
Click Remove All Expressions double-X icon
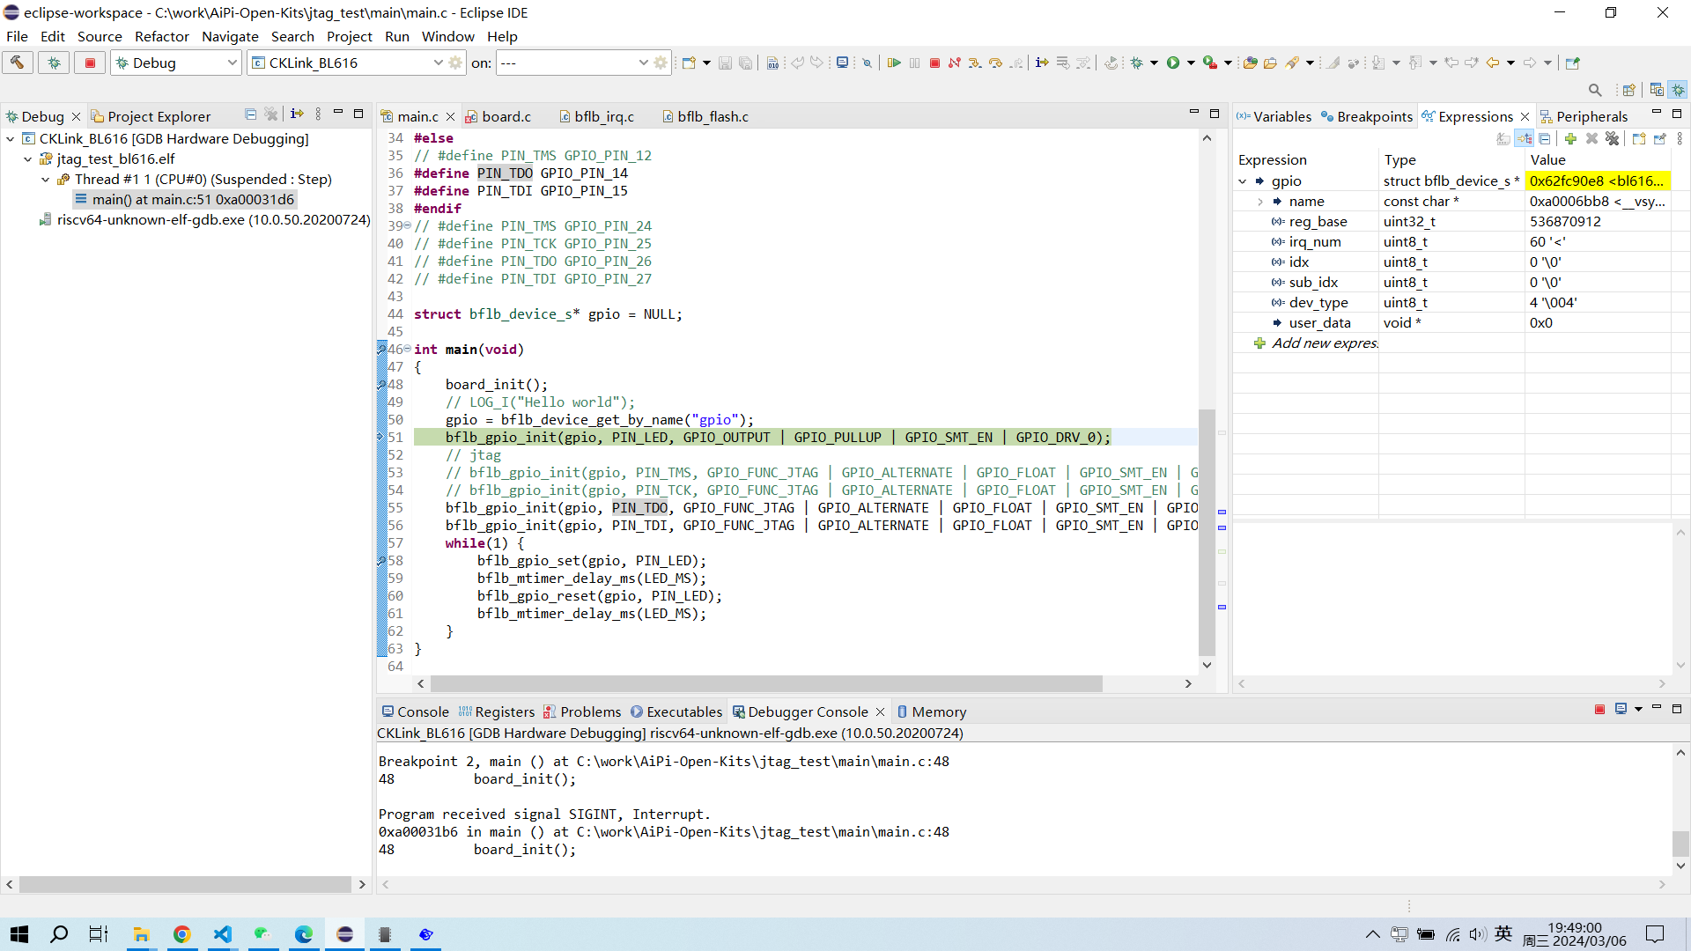[x=1613, y=138]
